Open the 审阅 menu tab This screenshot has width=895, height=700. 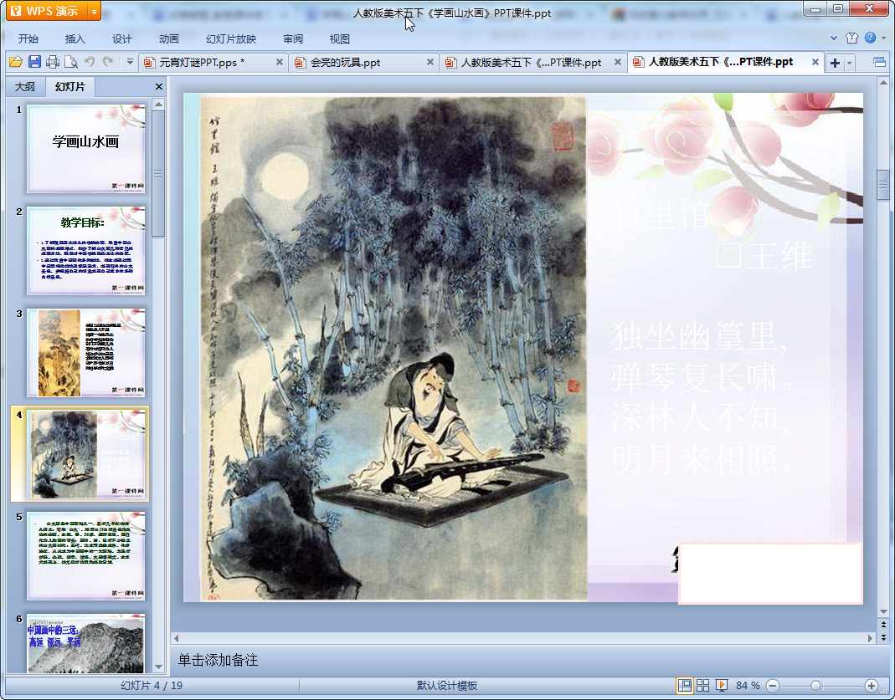[x=293, y=38]
